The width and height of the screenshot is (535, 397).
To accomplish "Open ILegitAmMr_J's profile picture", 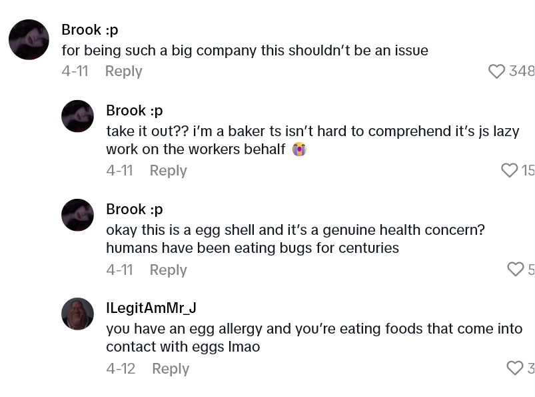I will point(77,314).
